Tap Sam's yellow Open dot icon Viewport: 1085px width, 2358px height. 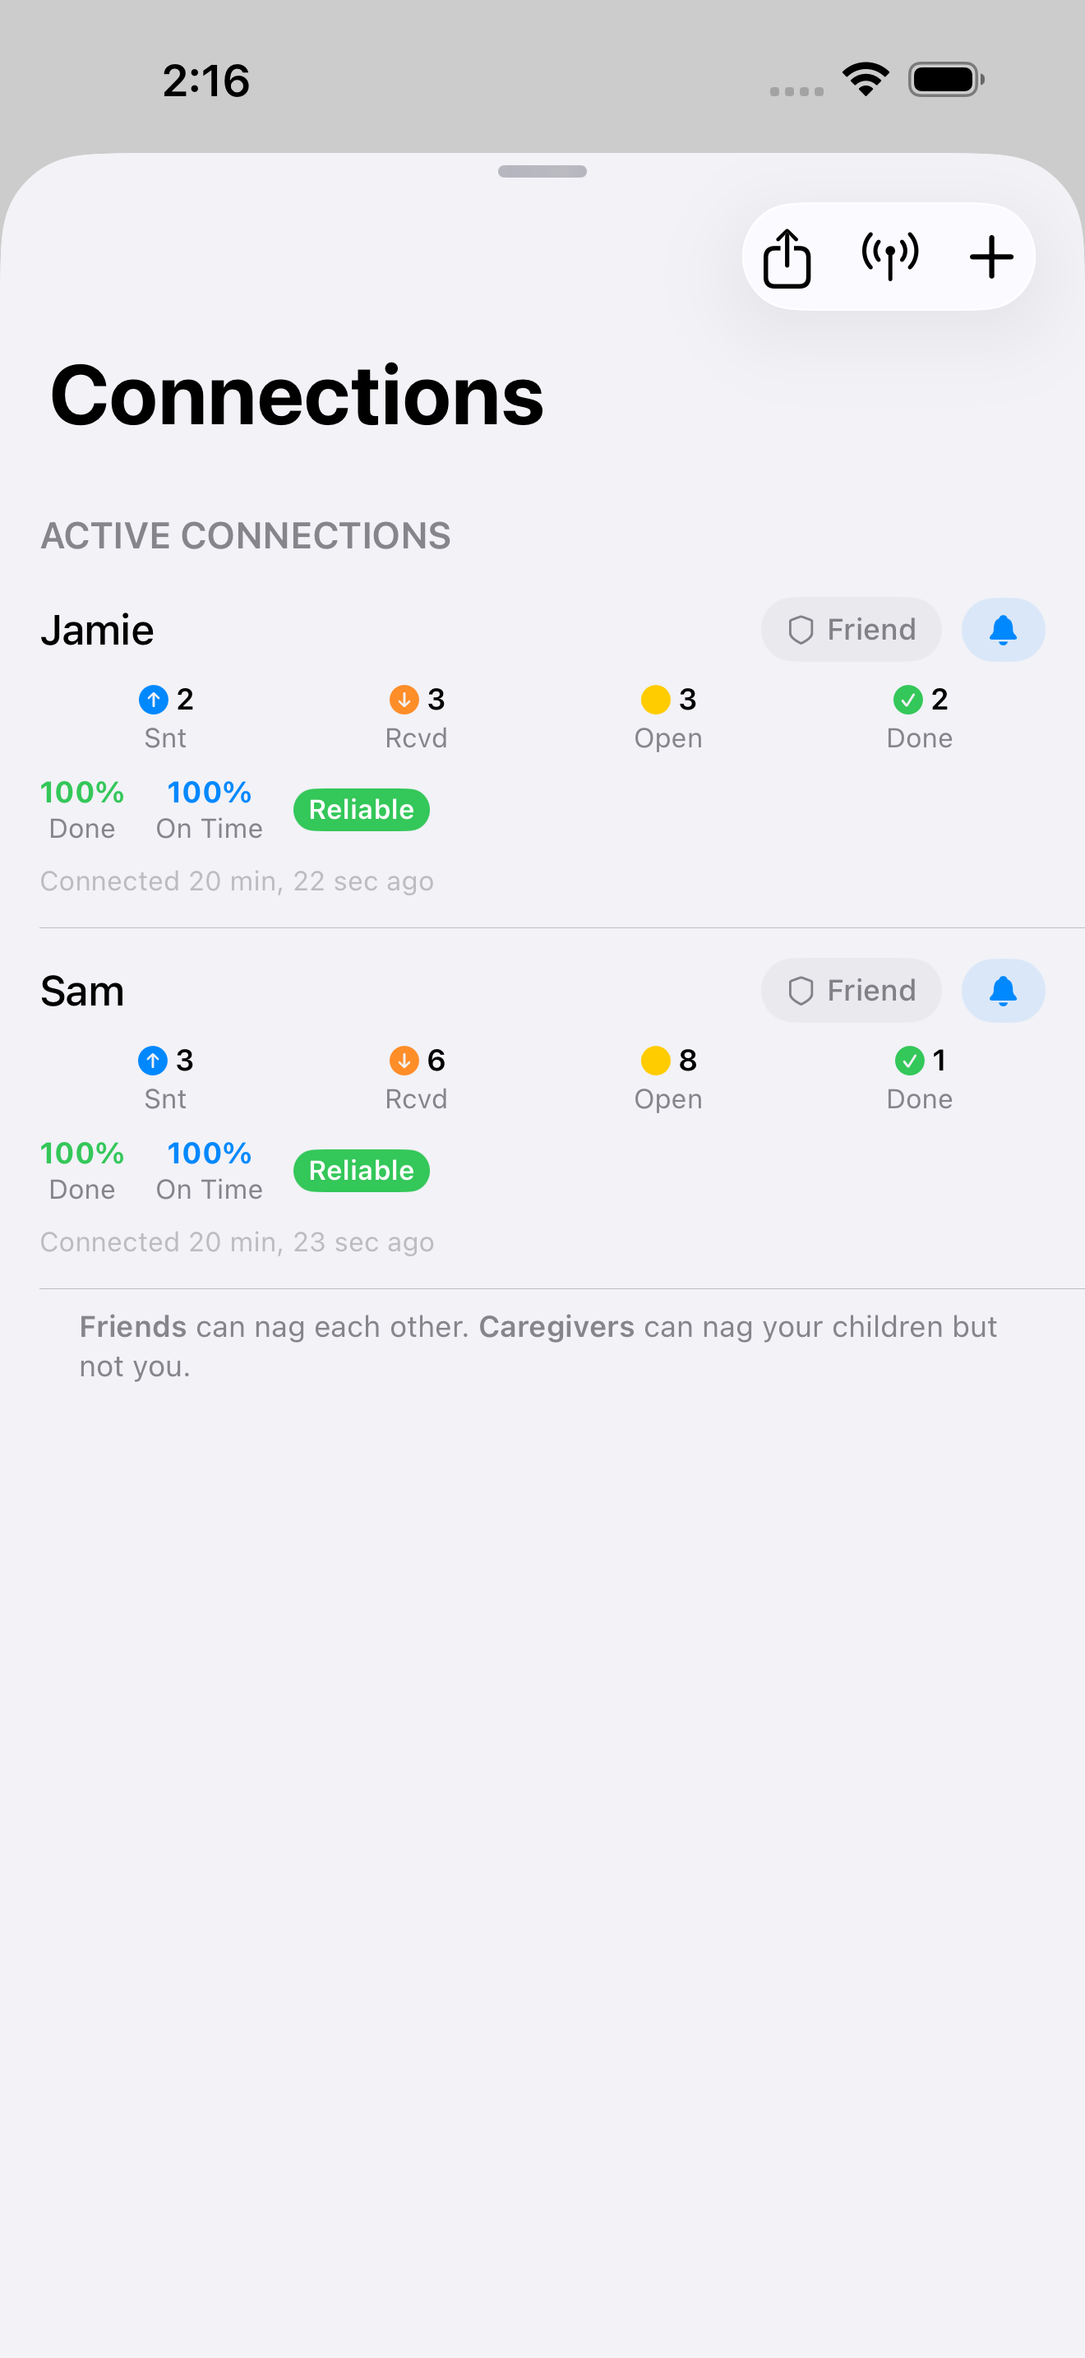pos(656,1061)
